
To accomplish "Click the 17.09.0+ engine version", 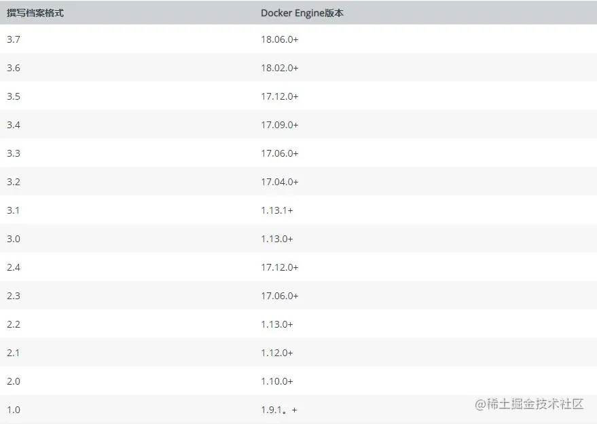I will [279, 125].
